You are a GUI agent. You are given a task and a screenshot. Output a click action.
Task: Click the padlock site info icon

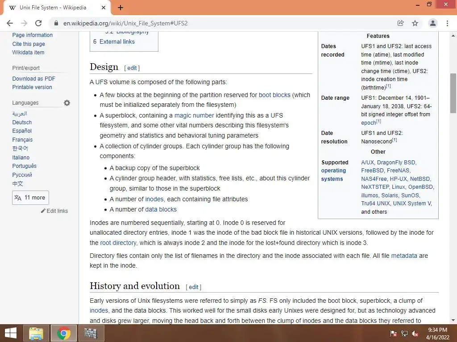(56, 23)
